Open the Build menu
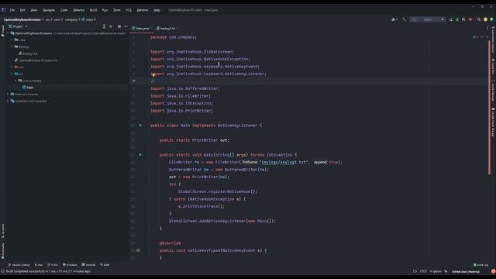 (x=93, y=10)
